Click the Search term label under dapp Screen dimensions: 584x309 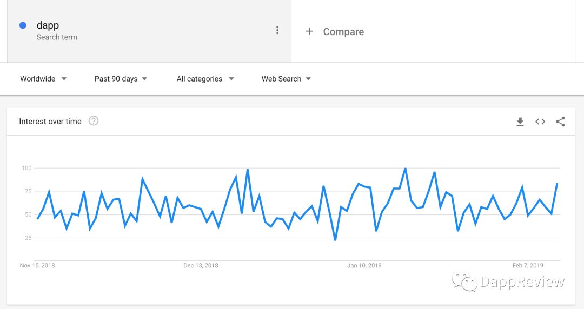tap(57, 37)
